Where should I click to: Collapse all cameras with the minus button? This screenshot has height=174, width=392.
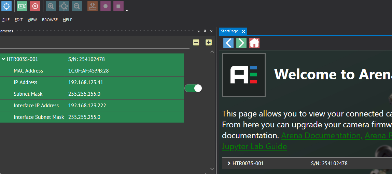coord(196,42)
